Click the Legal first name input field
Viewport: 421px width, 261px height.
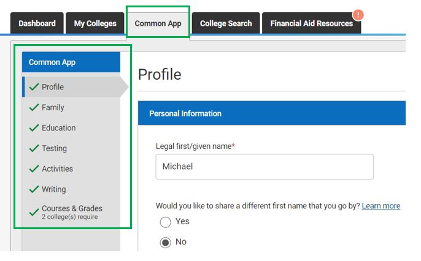tap(265, 167)
